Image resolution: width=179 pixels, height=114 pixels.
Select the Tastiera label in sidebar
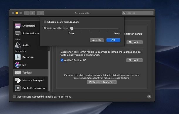[x=27, y=73]
